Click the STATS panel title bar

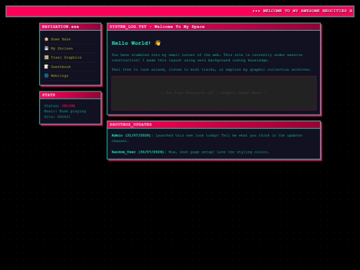pos(71,95)
